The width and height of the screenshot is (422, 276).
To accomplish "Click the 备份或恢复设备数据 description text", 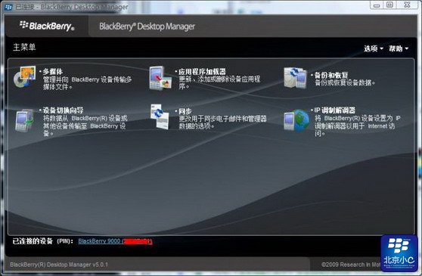I will [x=345, y=82].
